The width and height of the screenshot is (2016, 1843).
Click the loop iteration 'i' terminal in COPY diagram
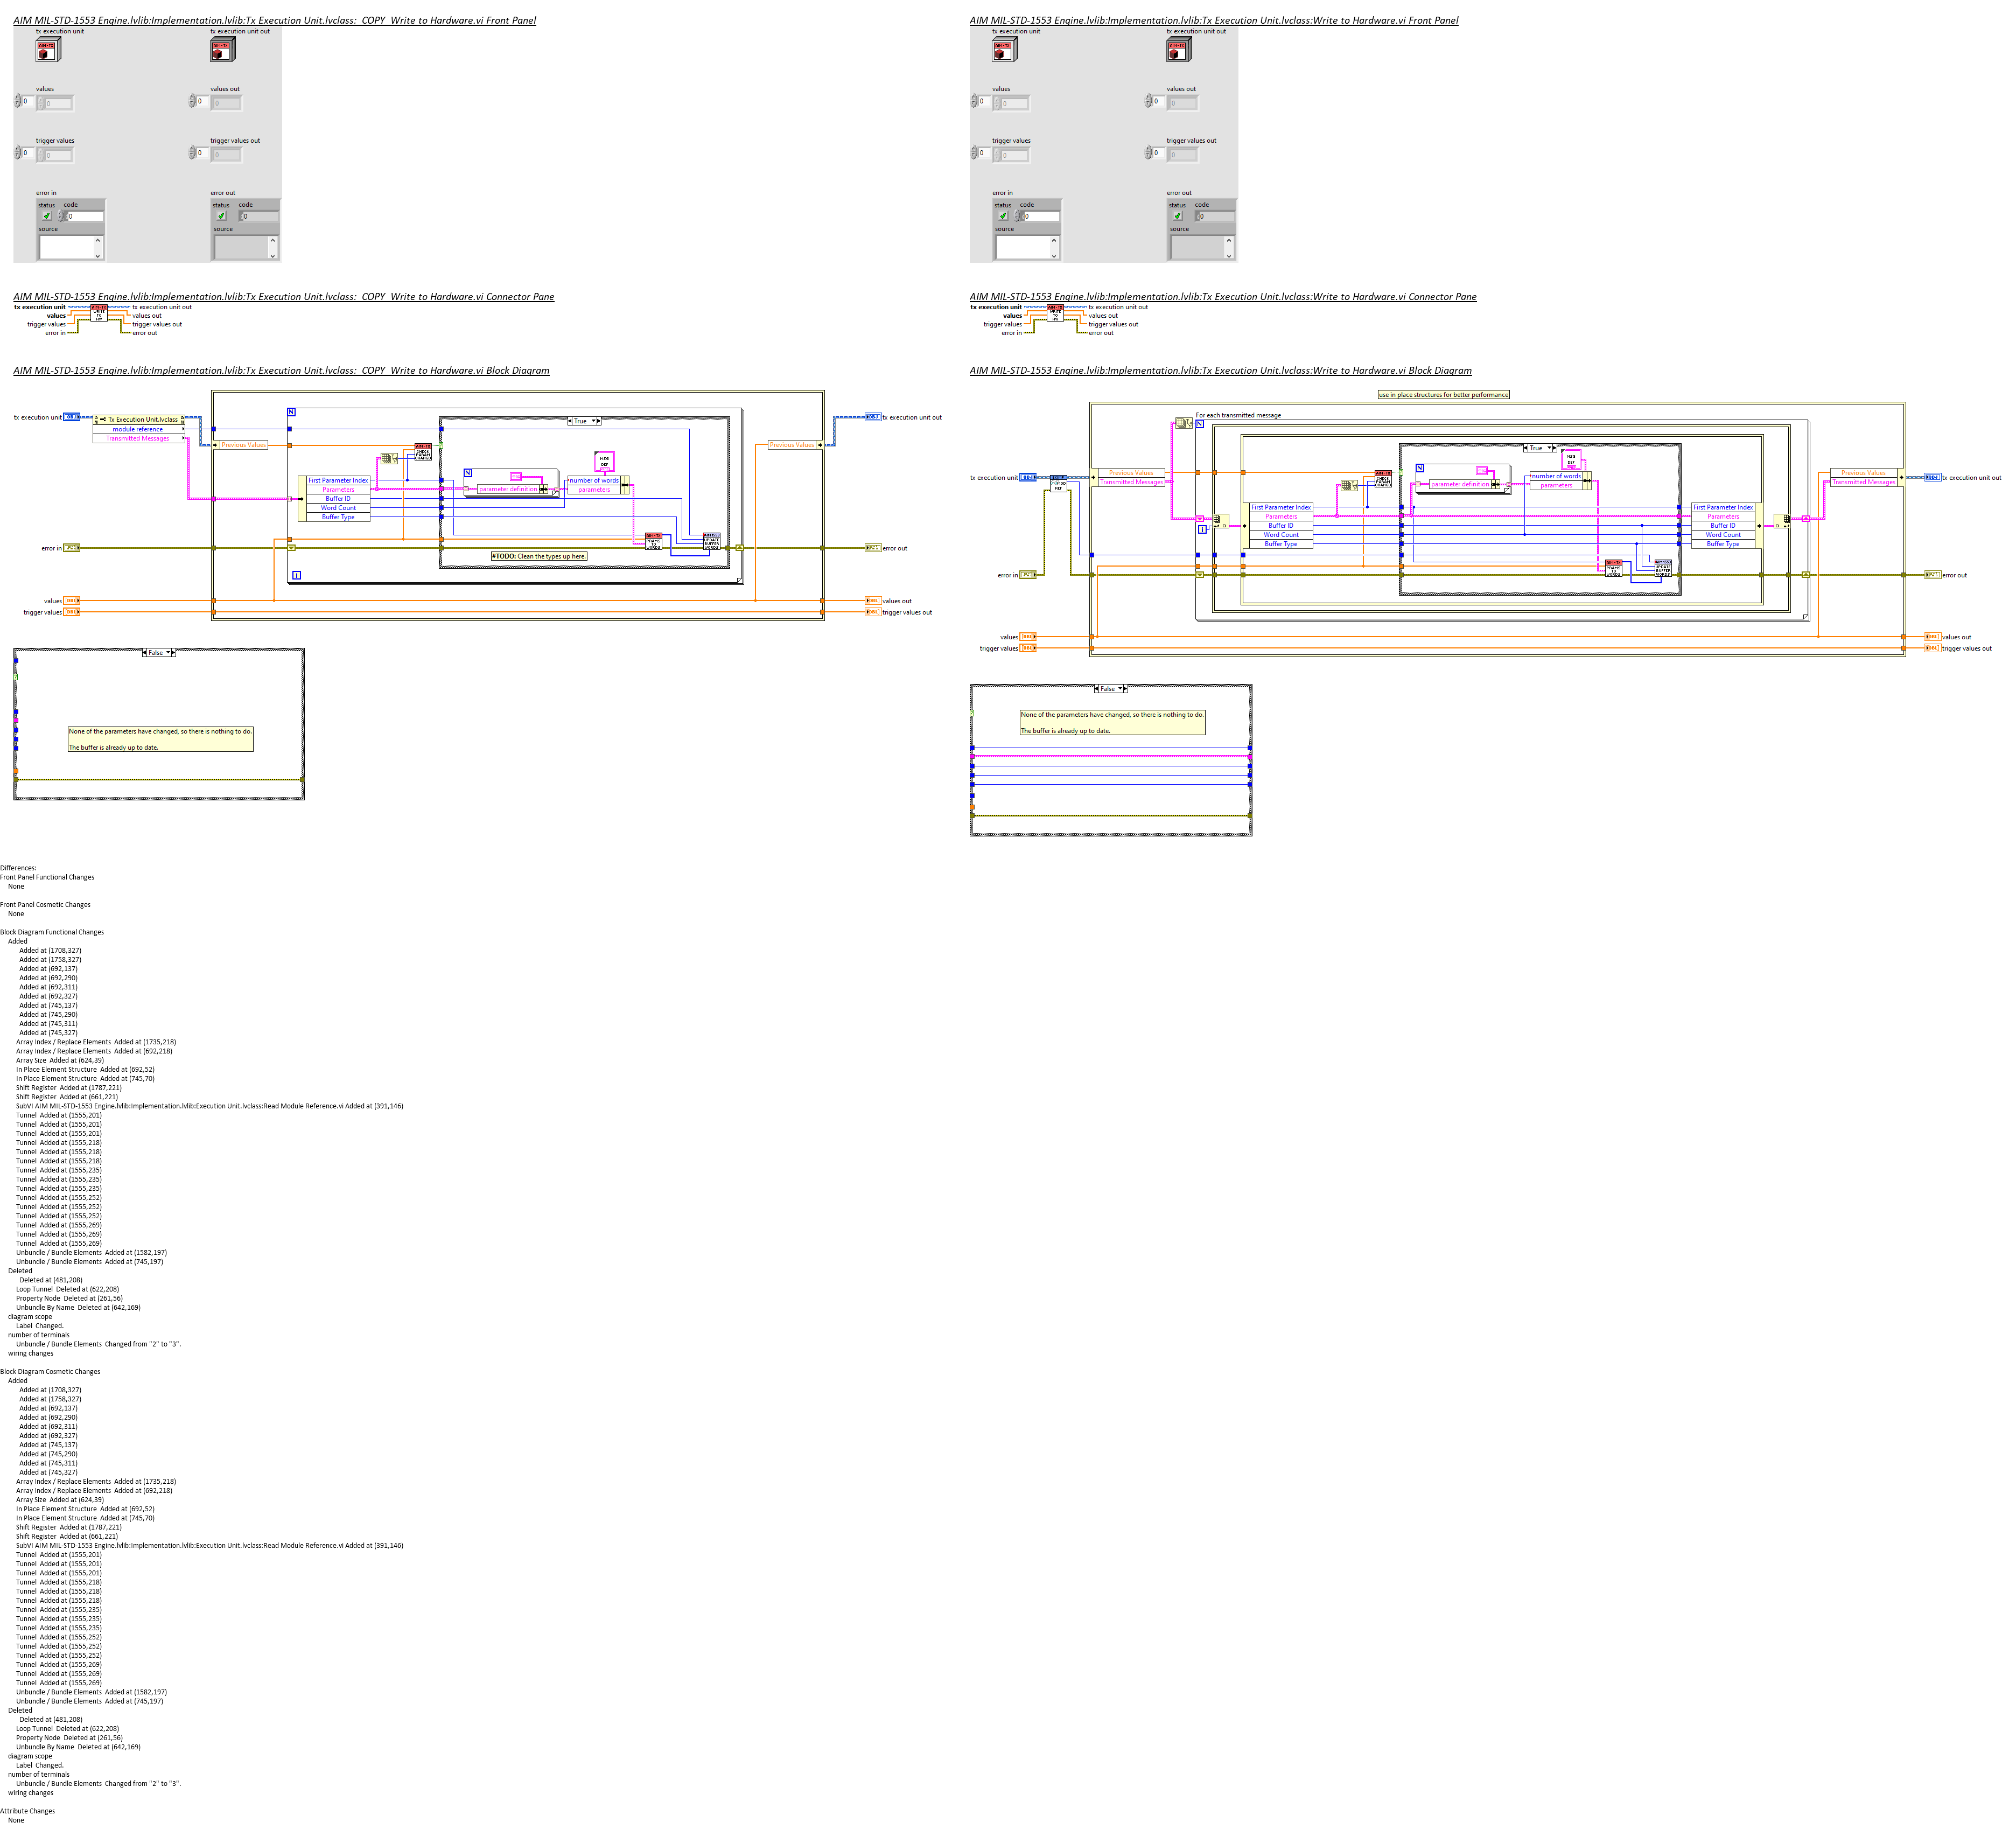[x=296, y=575]
